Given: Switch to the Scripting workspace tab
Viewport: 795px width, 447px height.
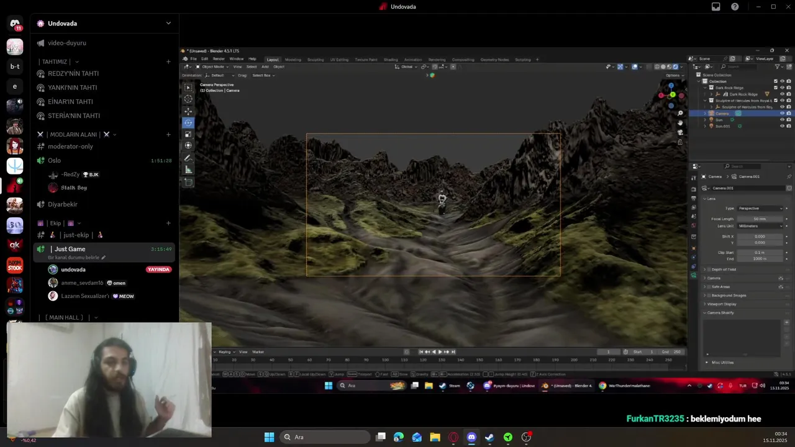Looking at the screenshot, I should 523,60.
